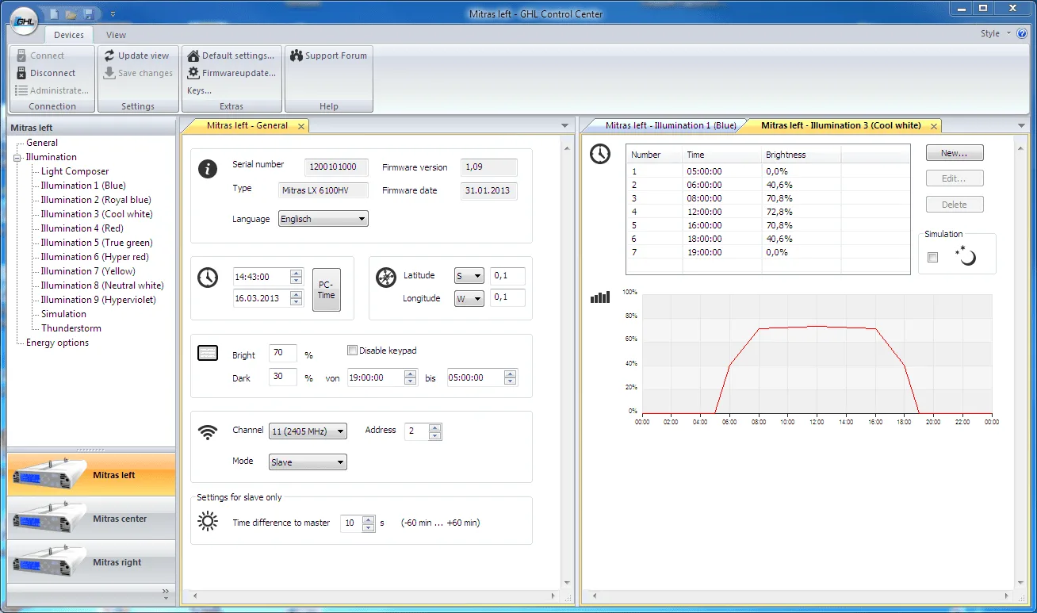1037x613 pixels.
Task: Enable the Disable keypad checkbox
Action: 353,351
